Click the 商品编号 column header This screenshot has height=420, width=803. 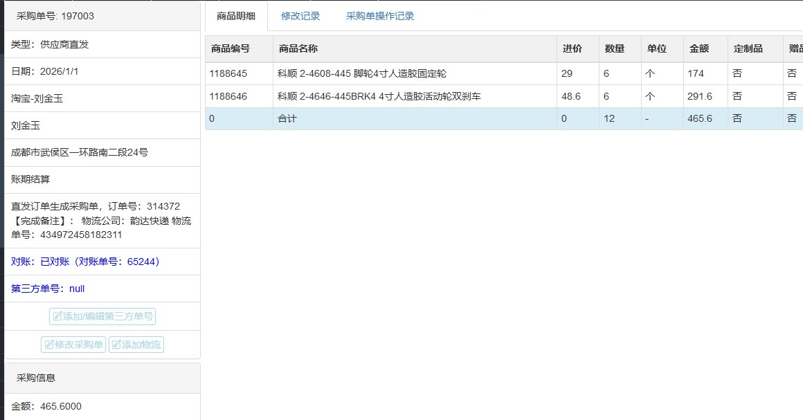click(231, 48)
